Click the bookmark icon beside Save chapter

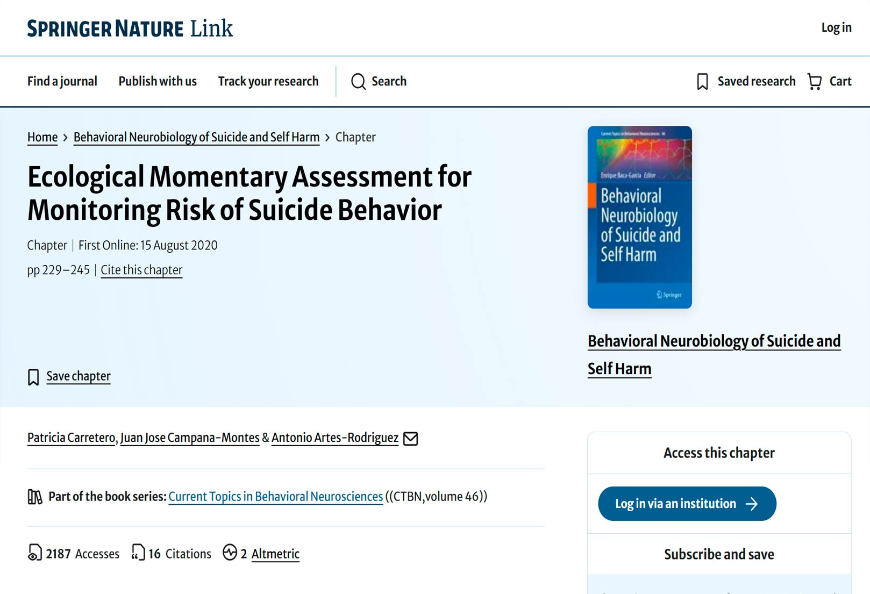33,377
